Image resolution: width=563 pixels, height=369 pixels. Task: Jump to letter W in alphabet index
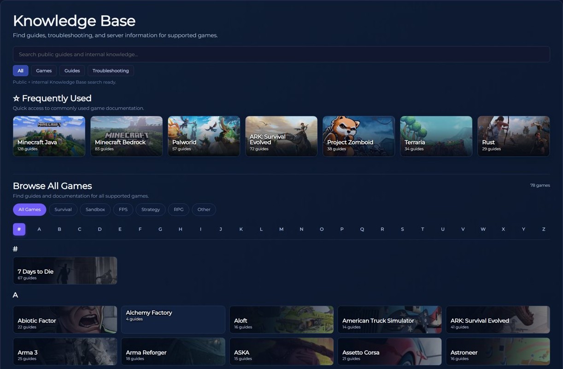[x=483, y=229]
